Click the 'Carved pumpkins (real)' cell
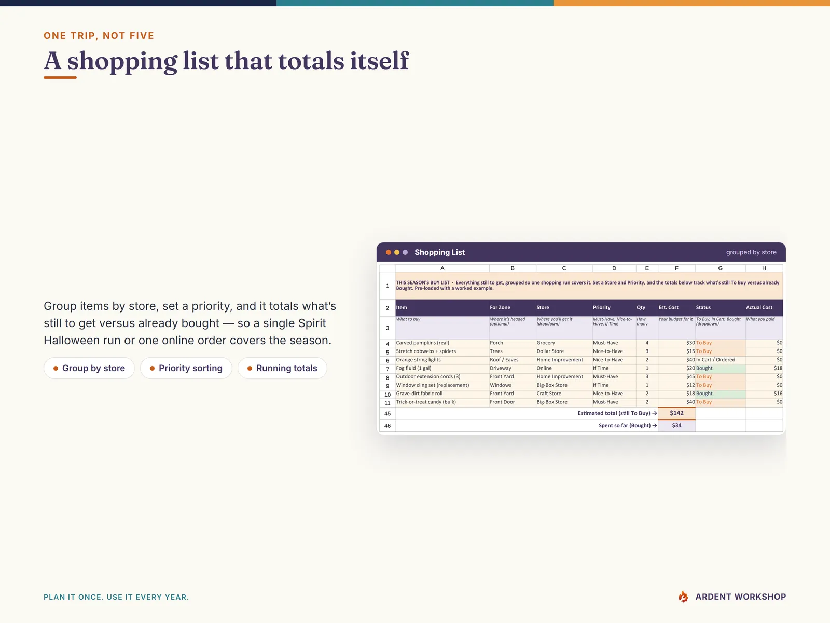 (x=442, y=343)
